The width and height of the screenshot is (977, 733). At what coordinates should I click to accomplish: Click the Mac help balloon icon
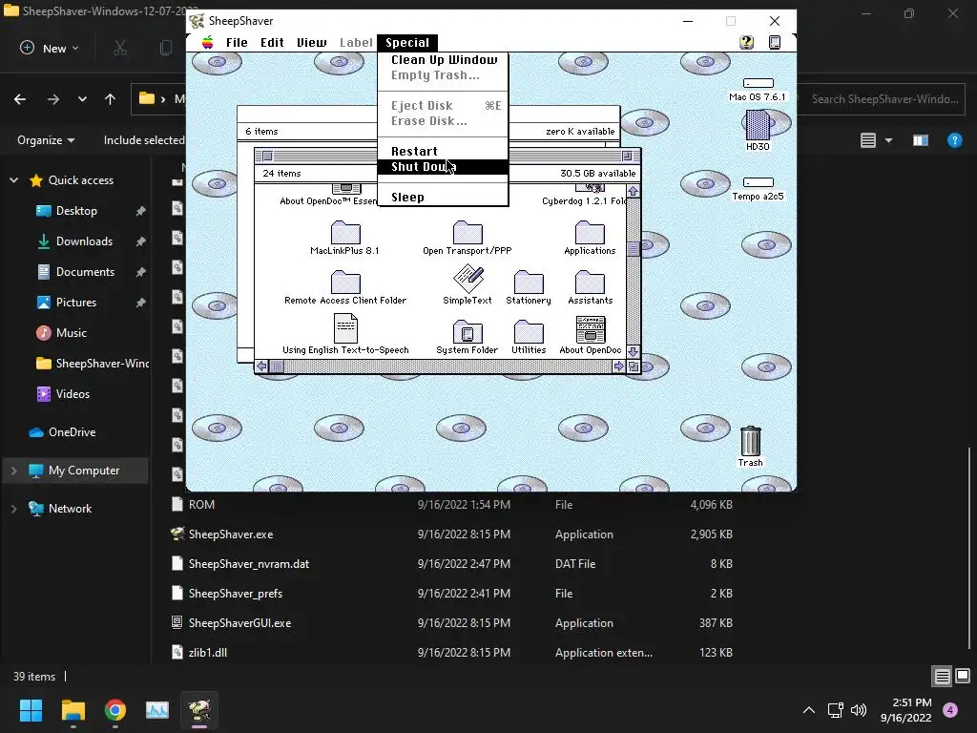(x=746, y=42)
